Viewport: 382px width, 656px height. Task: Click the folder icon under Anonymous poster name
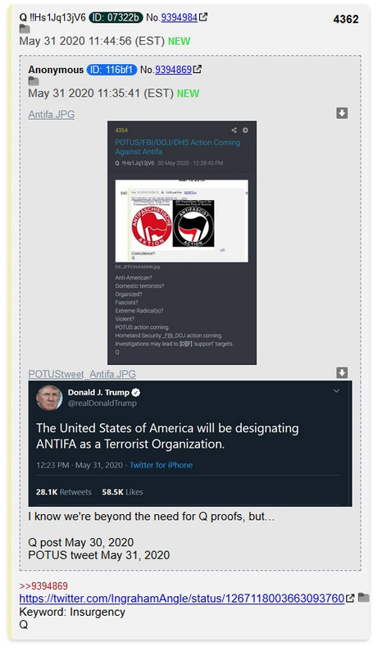coord(34,81)
